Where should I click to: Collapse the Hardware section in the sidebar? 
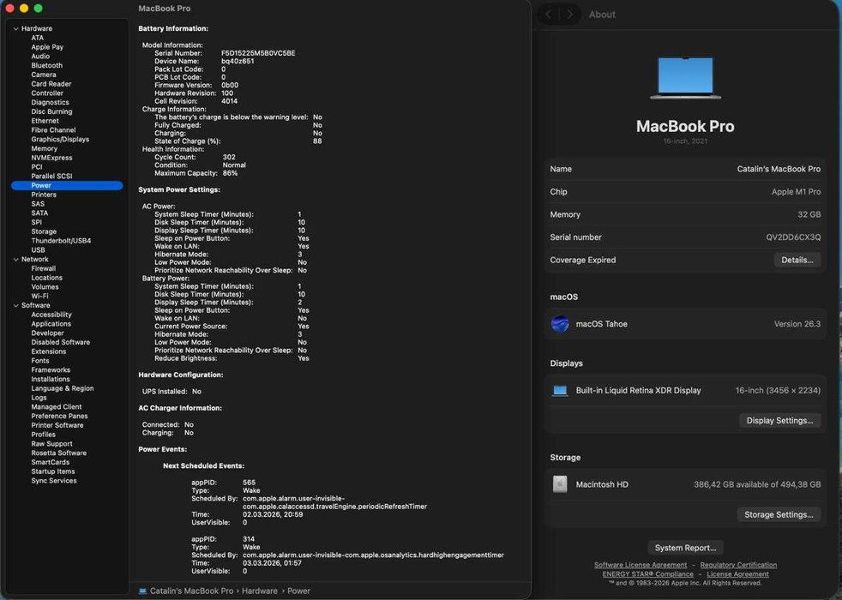15,28
